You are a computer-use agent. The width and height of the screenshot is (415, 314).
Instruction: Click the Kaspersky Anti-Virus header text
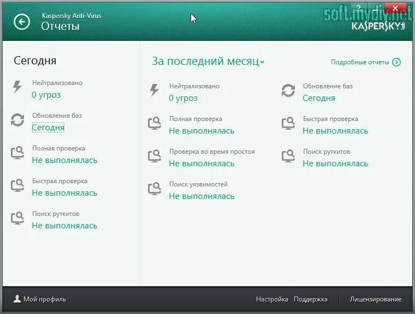[72, 16]
